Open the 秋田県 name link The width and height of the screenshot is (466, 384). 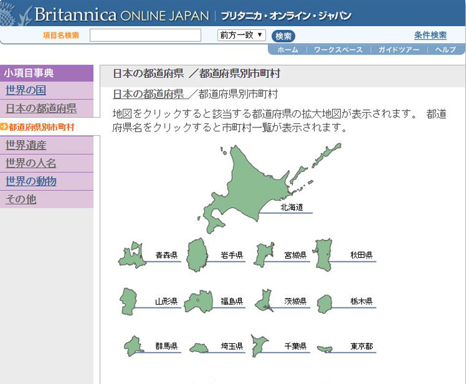pyautogui.click(x=361, y=255)
